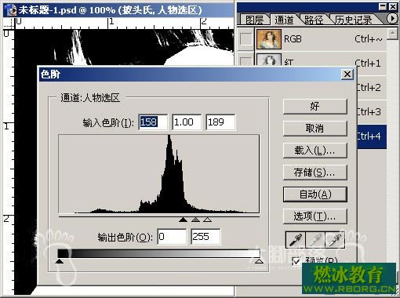Select the white point eyedropper

coord(335,239)
